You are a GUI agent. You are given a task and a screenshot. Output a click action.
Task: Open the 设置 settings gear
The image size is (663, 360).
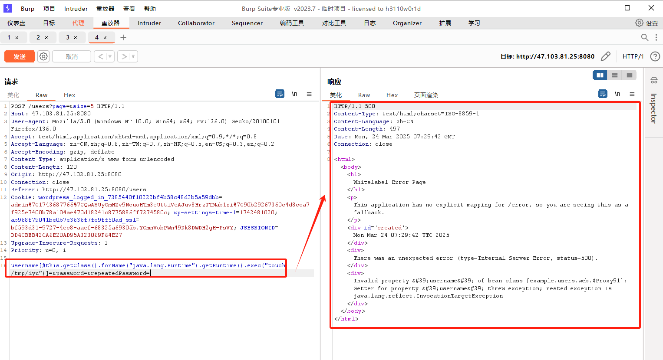click(639, 23)
